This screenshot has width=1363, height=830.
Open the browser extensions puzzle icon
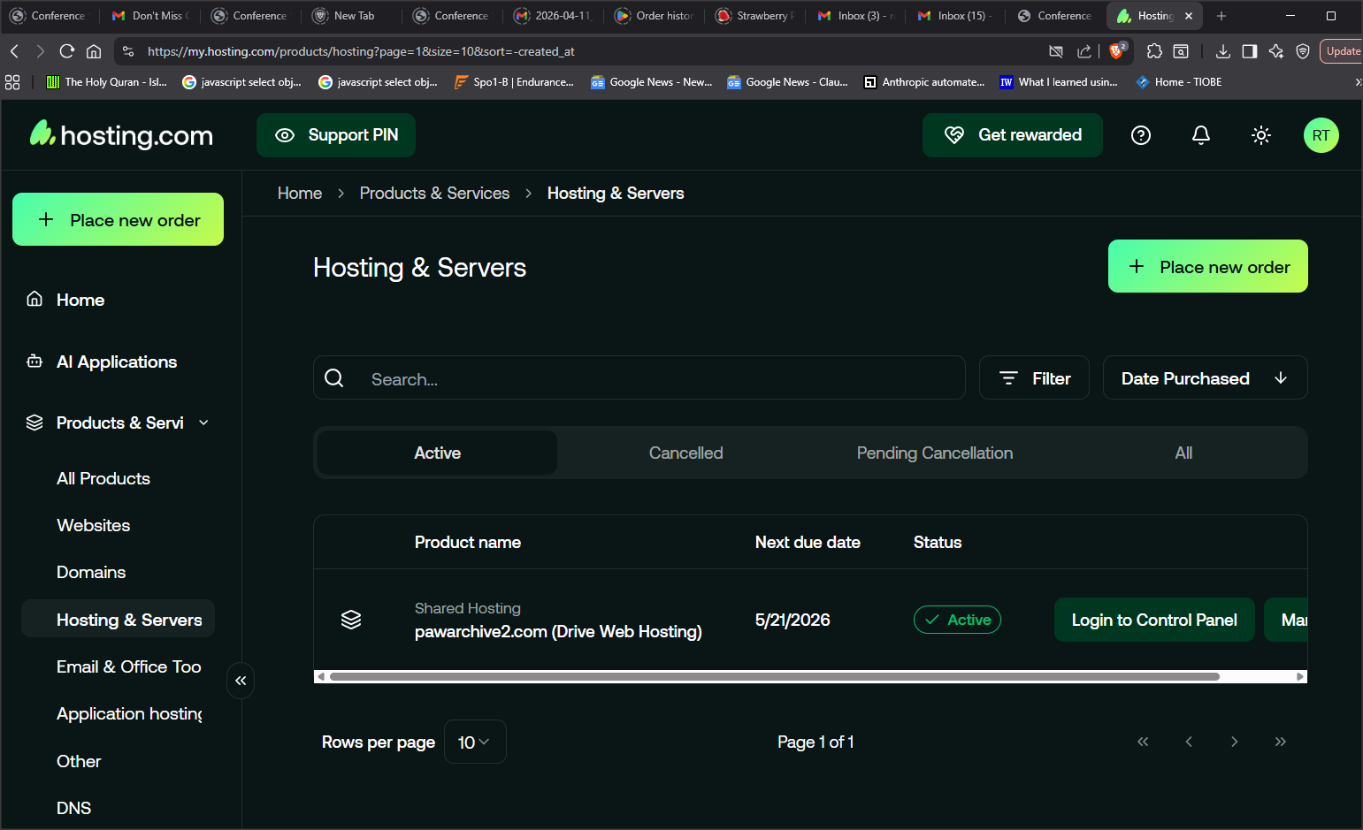[x=1154, y=51]
